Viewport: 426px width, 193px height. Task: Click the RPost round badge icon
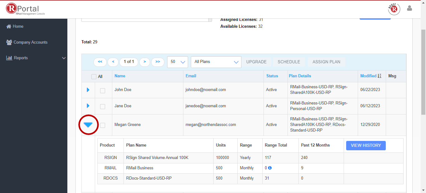[394, 9]
